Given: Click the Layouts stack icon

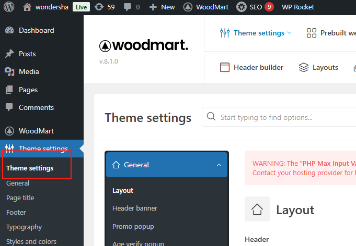Looking at the screenshot, I should click(304, 67).
